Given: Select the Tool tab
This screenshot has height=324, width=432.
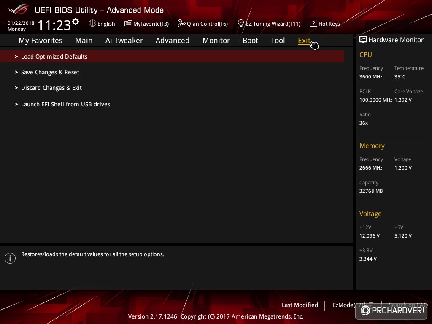Looking at the screenshot, I should (x=278, y=40).
